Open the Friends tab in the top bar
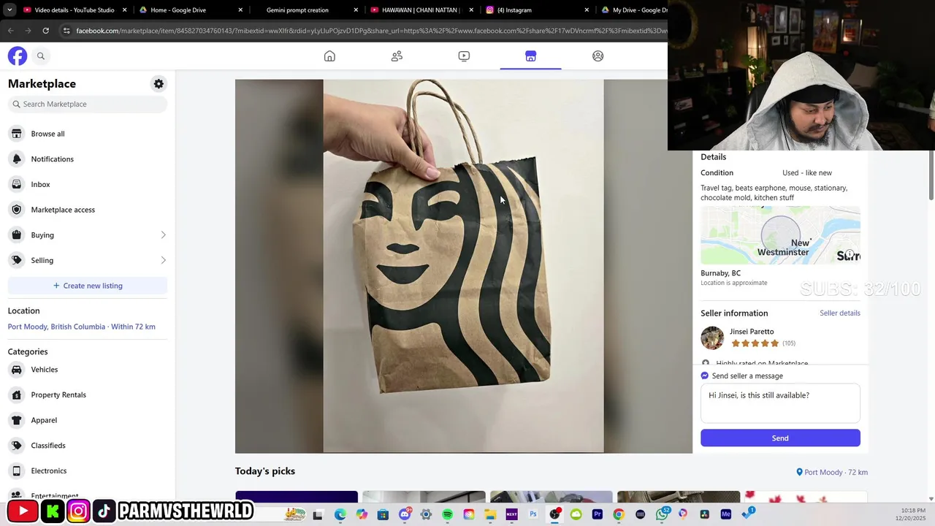Viewport: 935px width, 526px height. (397, 56)
